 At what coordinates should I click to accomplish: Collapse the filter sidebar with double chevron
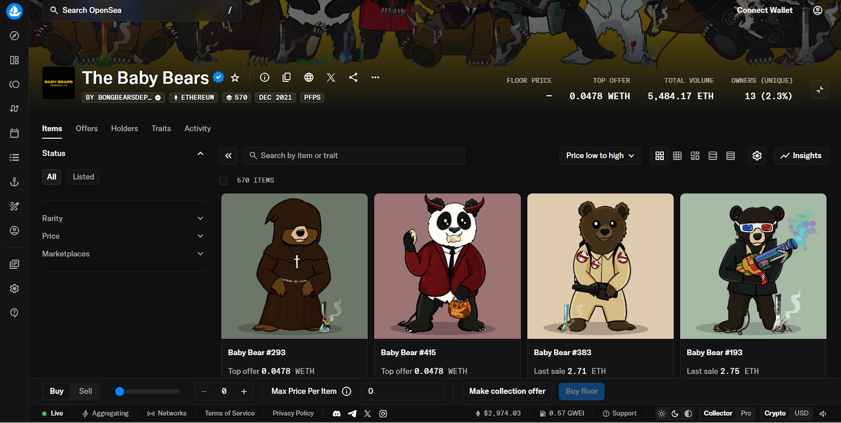pyautogui.click(x=228, y=156)
